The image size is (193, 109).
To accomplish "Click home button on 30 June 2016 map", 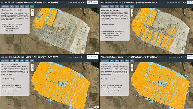I will coord(132,67).
